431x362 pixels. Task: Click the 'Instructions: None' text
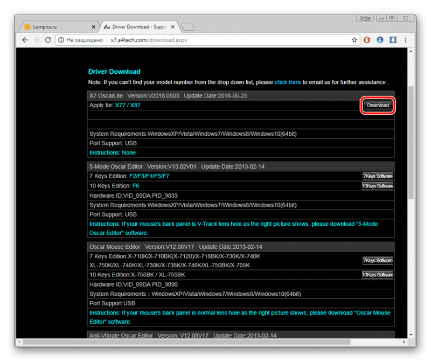(113, 153)
